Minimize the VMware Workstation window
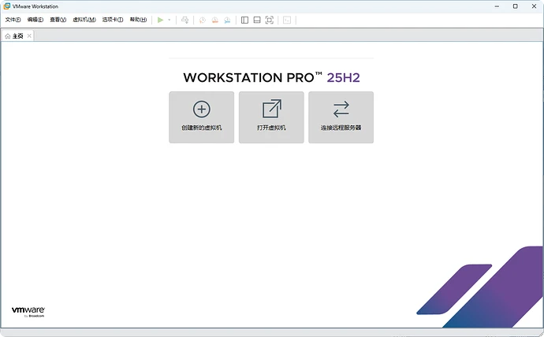 pyautogui.click(x=497, y=6)
